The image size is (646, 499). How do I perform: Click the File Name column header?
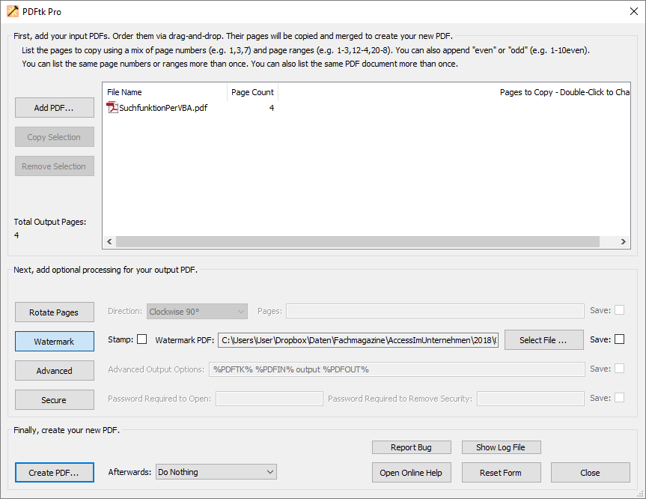tap(165, 92)
